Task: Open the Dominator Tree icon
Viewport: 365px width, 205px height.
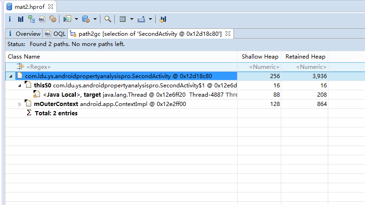Action: (x=31, y=19)
